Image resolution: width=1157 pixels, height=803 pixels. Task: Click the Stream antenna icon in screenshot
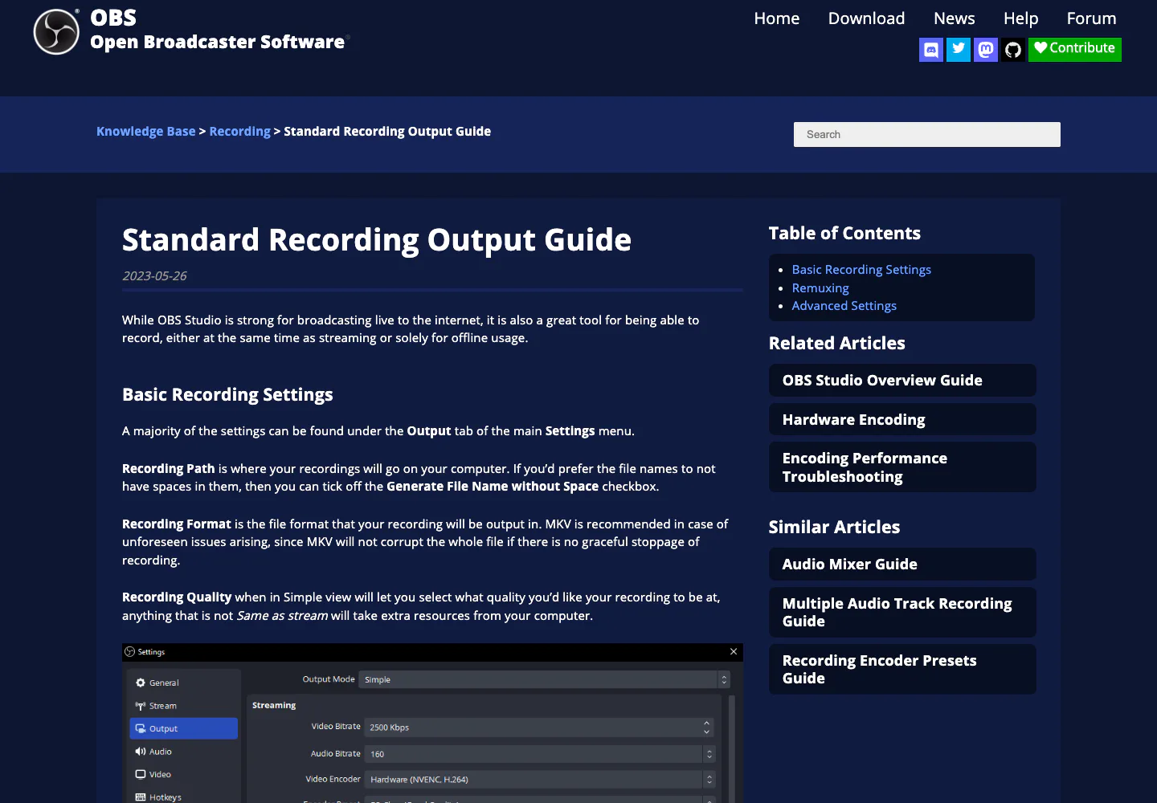[x=141, y=706]
